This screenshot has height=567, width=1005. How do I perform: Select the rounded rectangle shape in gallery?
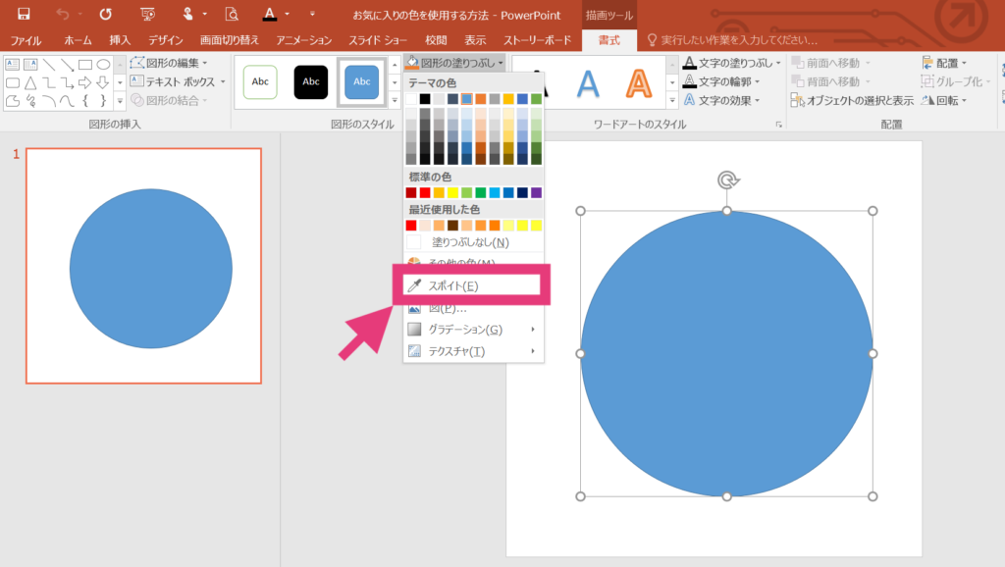click(x=12, y=82)
